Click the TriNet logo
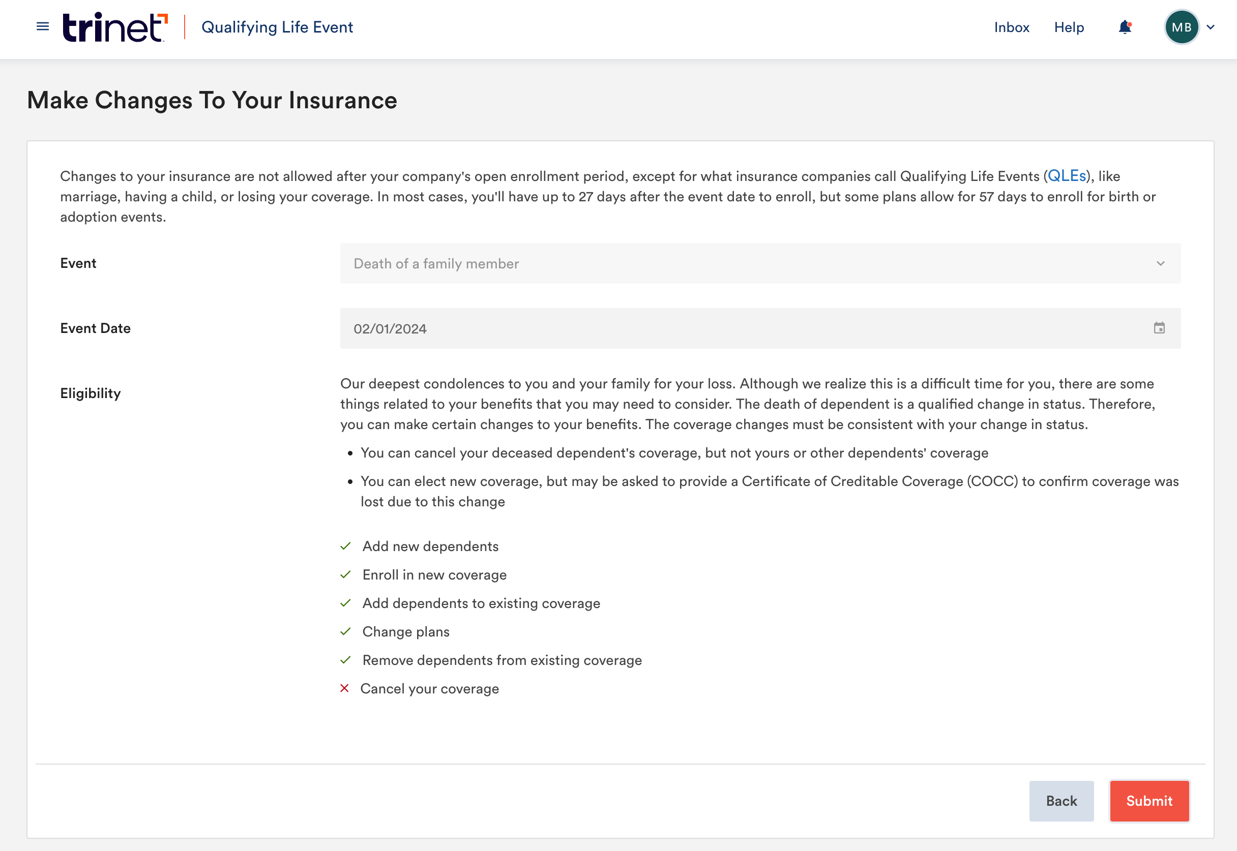 coord(114,27)
